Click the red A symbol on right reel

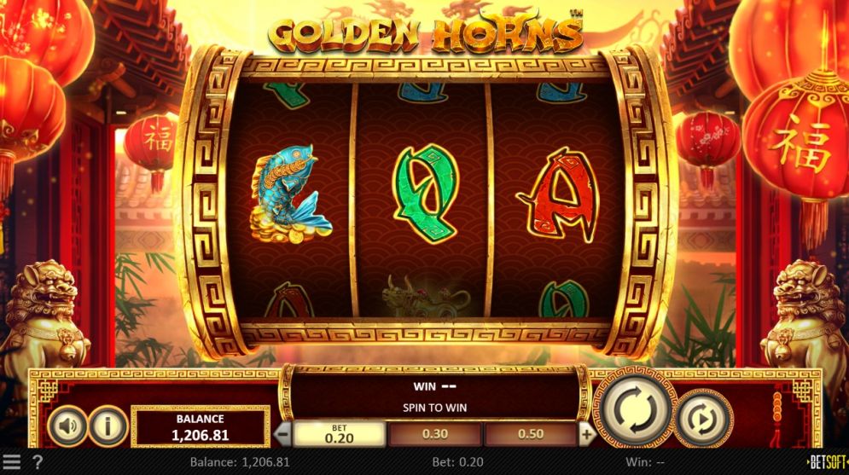(x=559, y=194)
